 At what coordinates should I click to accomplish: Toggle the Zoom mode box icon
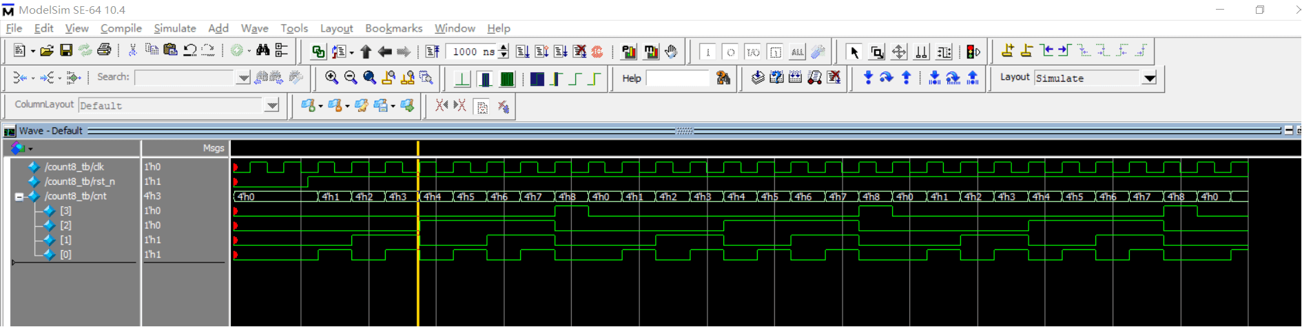click(877, 52)
